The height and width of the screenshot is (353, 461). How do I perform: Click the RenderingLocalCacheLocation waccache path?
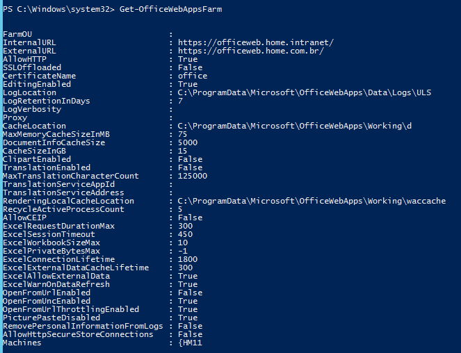[312, 201]
